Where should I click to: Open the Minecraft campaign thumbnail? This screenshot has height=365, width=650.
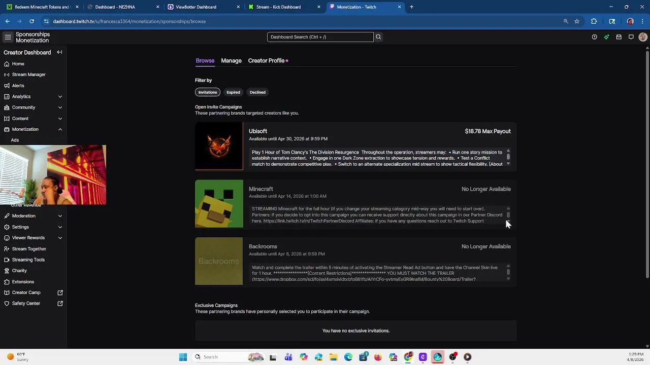219,204
